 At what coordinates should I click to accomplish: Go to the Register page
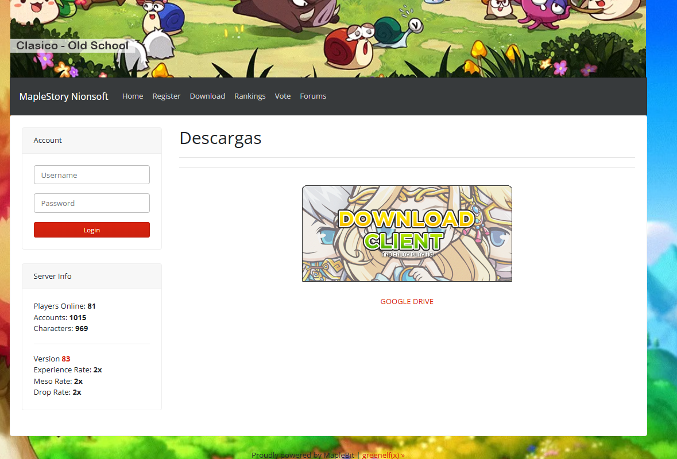click(166, 96)
